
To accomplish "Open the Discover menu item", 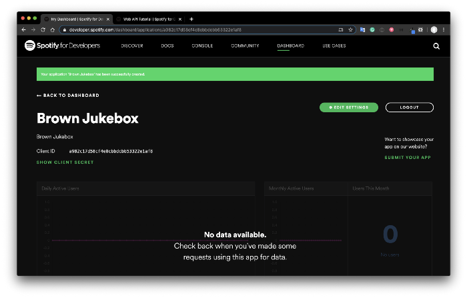I will 132,45.
